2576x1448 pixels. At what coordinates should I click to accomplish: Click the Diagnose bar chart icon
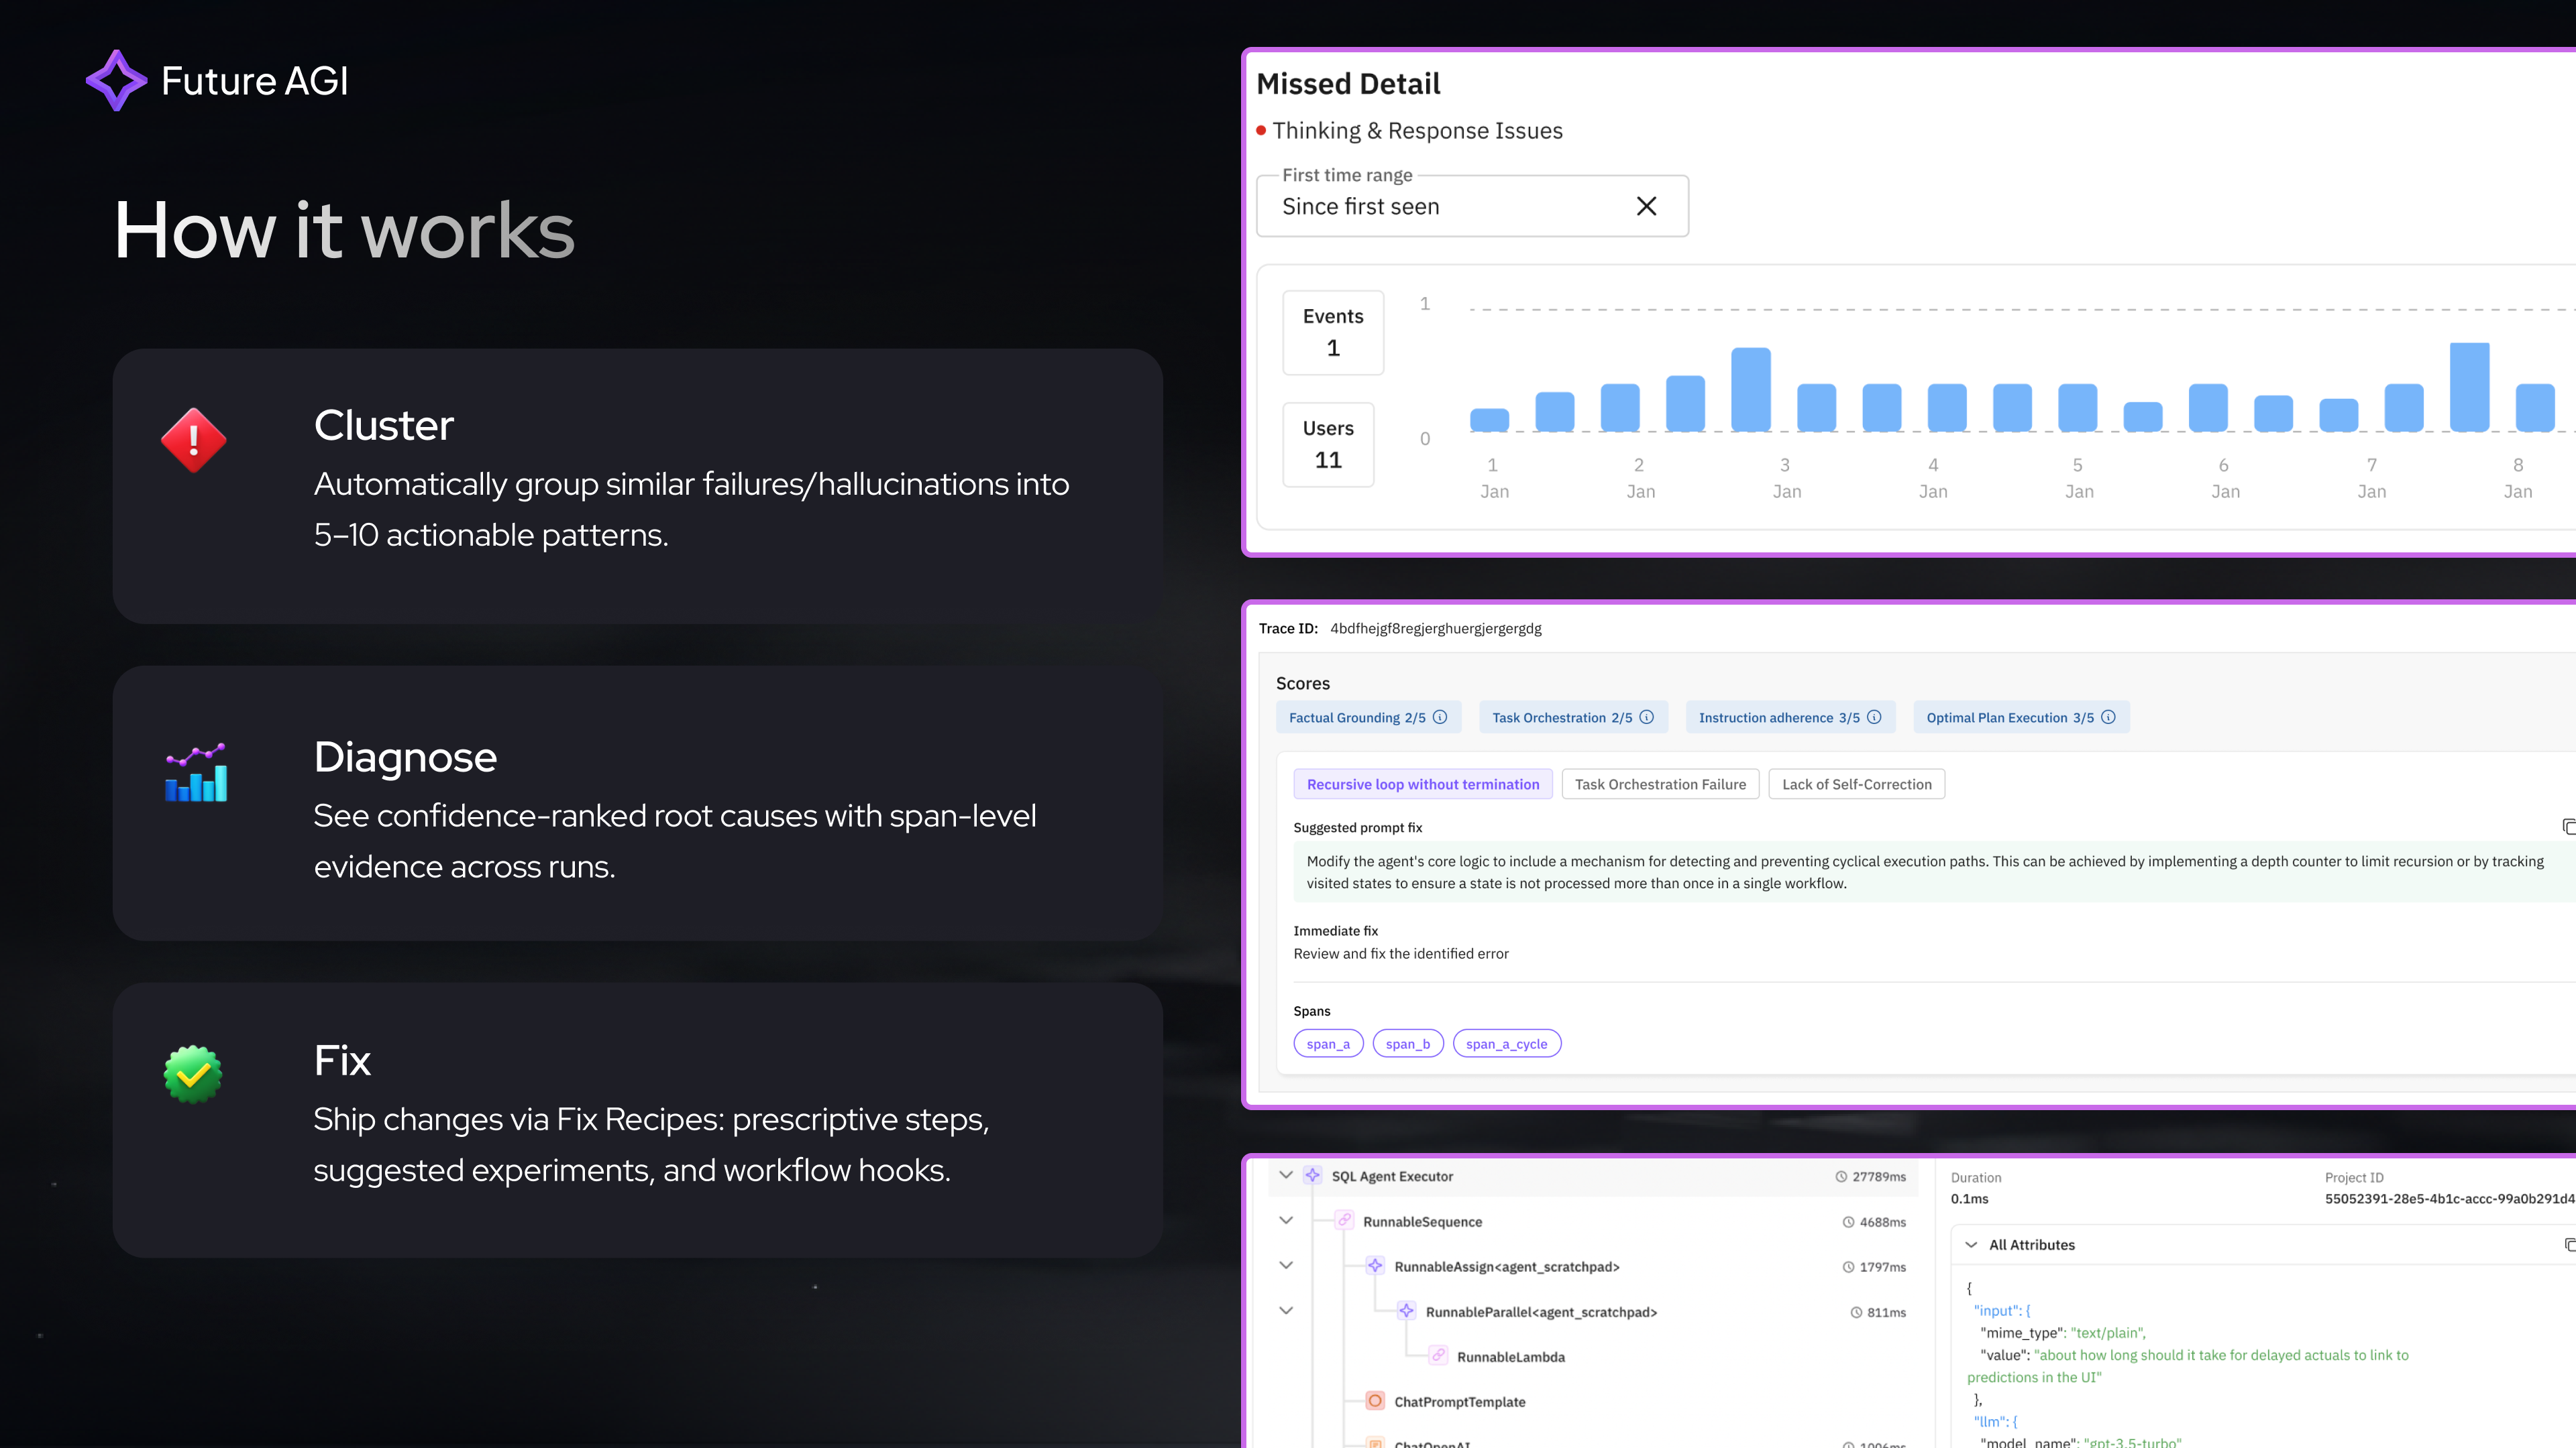196,772
